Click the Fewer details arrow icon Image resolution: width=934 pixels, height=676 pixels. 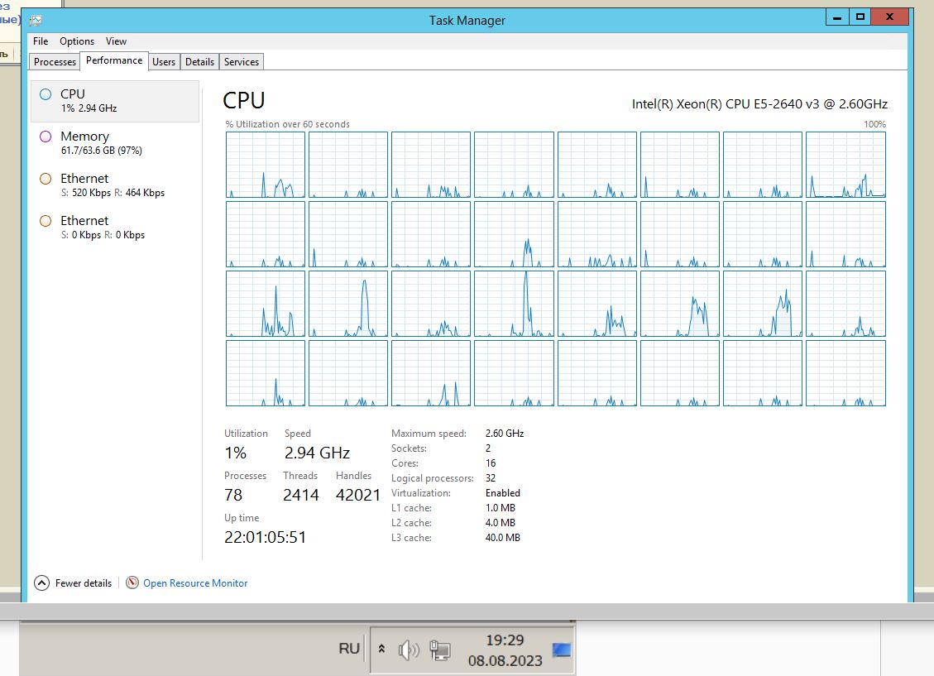[41, 583]
